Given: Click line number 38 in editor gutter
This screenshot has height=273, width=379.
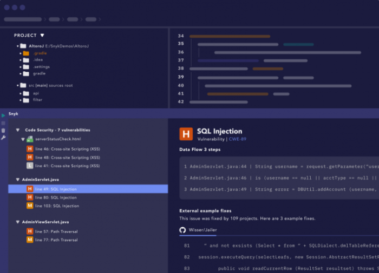Looking at the screenshot, I should click(x=181, y=69).
